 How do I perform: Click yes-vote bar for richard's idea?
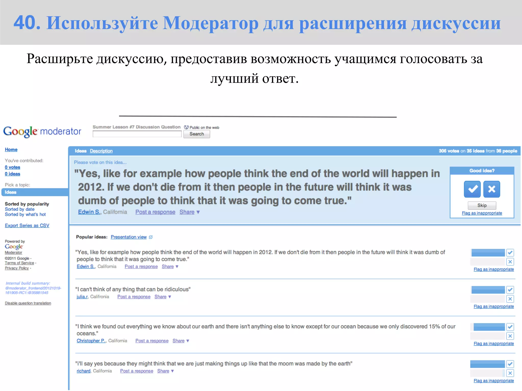point(487,364)
